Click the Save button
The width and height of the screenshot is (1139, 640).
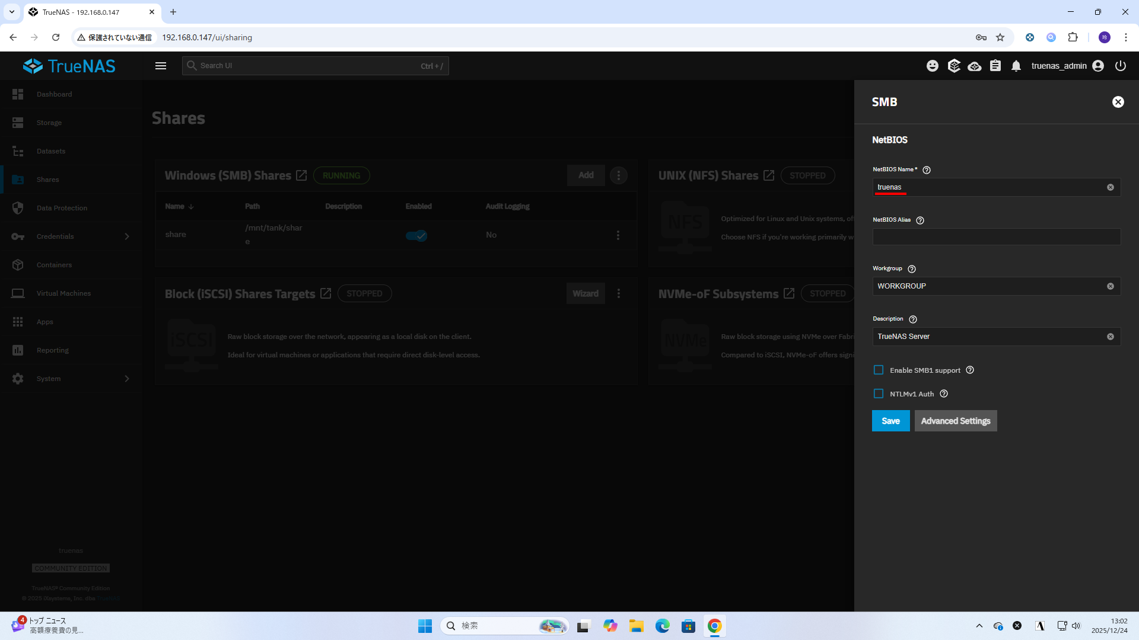[x=890, y=421]
